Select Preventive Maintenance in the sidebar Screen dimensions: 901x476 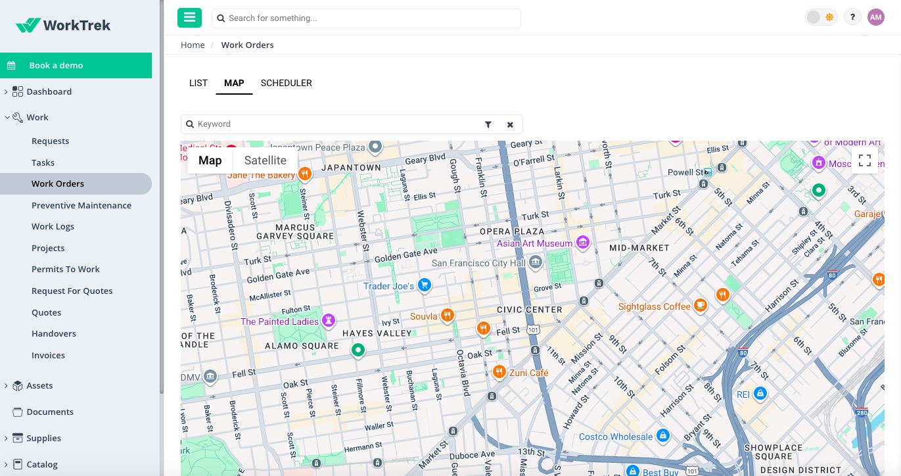click(81, 205)
